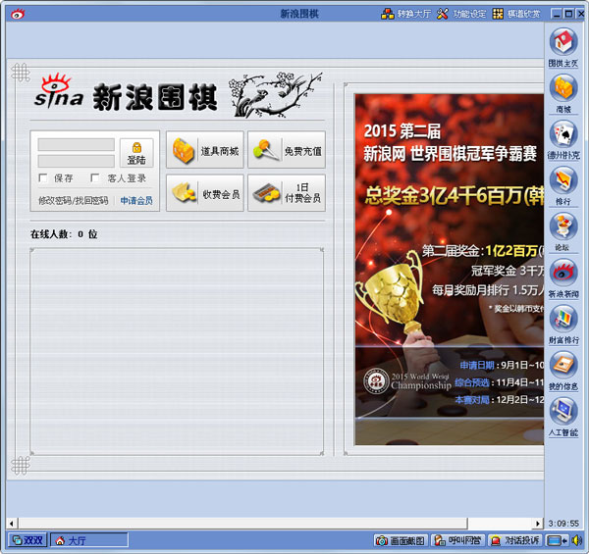Open 道具商城 item shop button
The image size is (589, 554).
pos(205,150)
